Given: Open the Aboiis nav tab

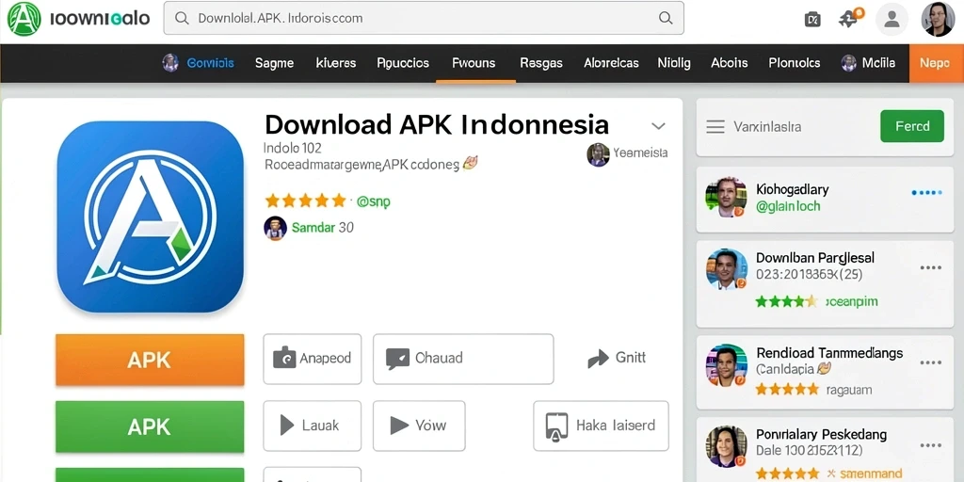Looking at the screenshot, I should 730,63.
